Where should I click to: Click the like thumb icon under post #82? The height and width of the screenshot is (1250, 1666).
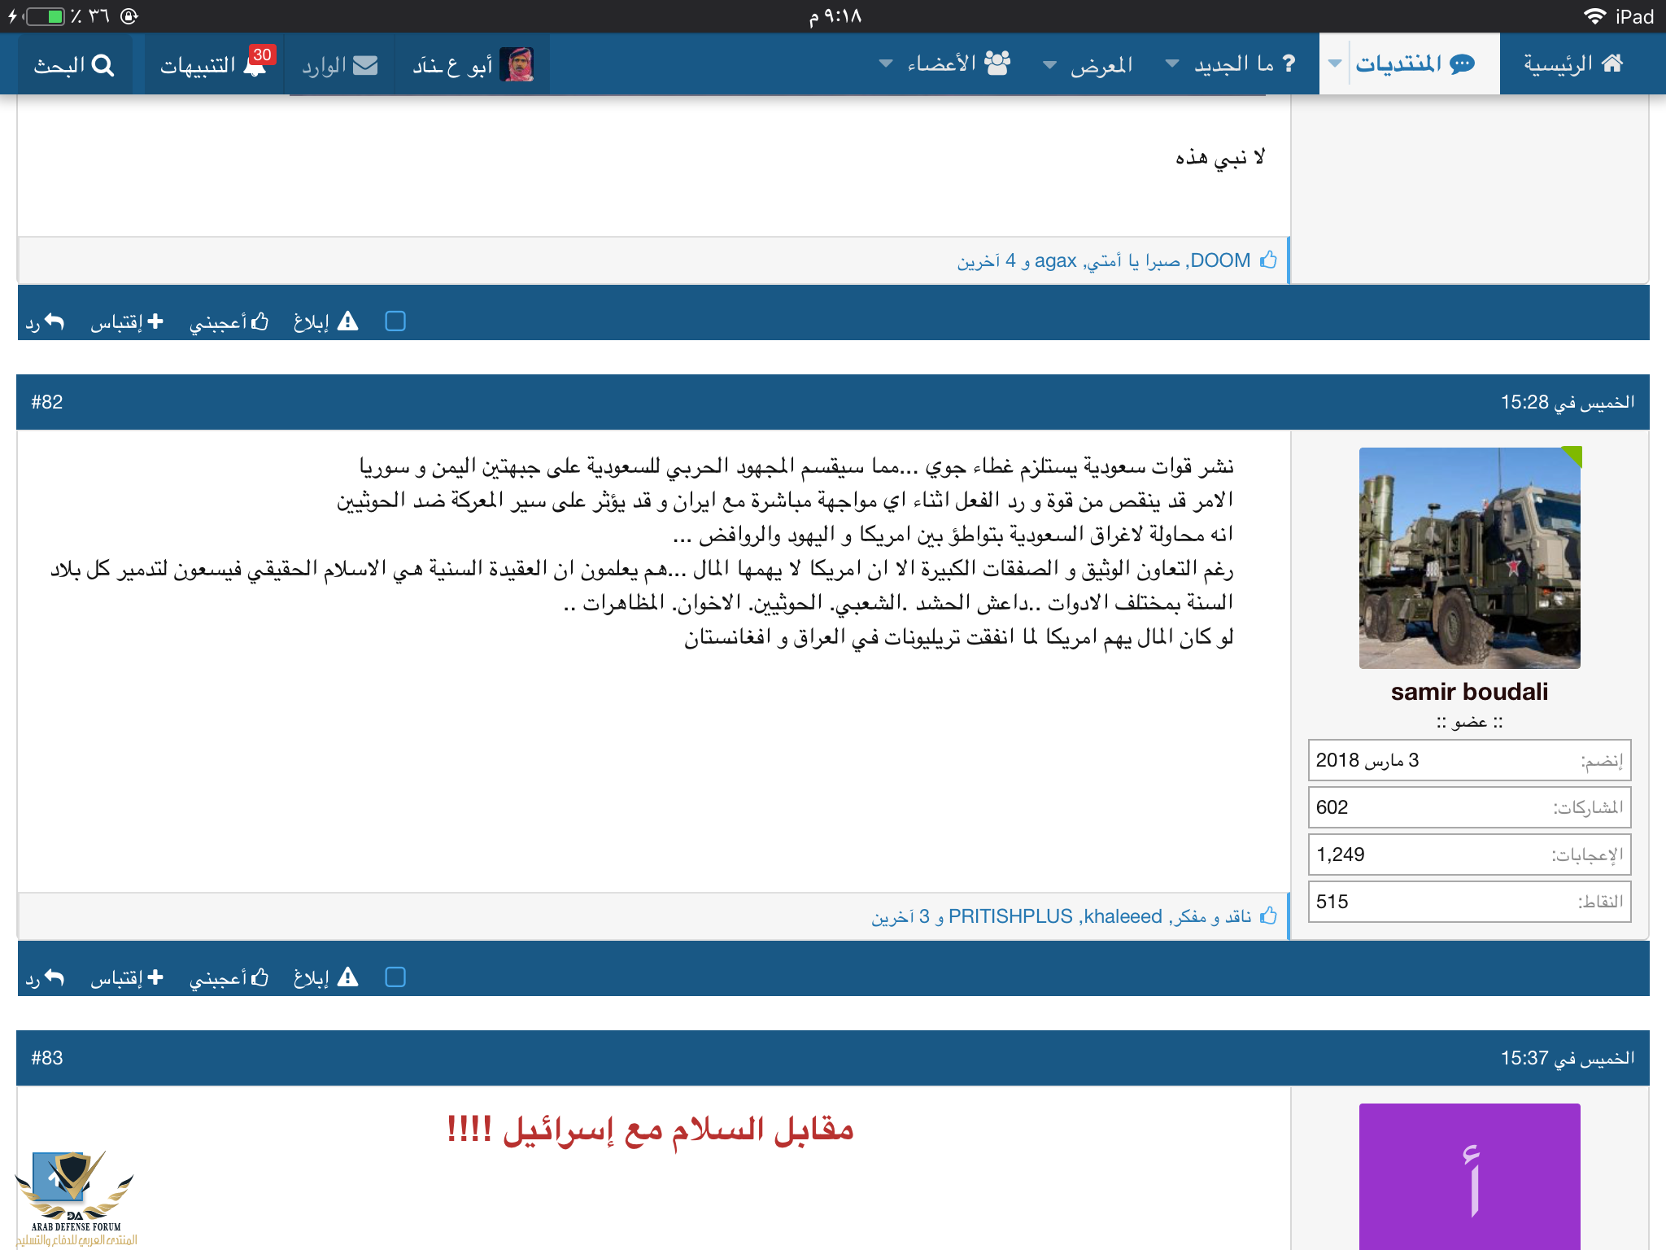(x=260, y=977)
